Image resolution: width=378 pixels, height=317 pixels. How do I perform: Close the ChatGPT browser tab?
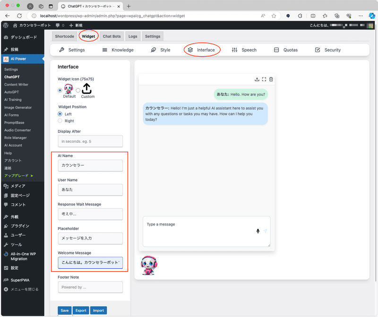119,7
